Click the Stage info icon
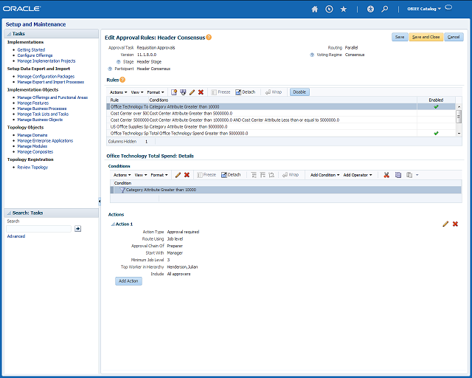 pos(119,62)
